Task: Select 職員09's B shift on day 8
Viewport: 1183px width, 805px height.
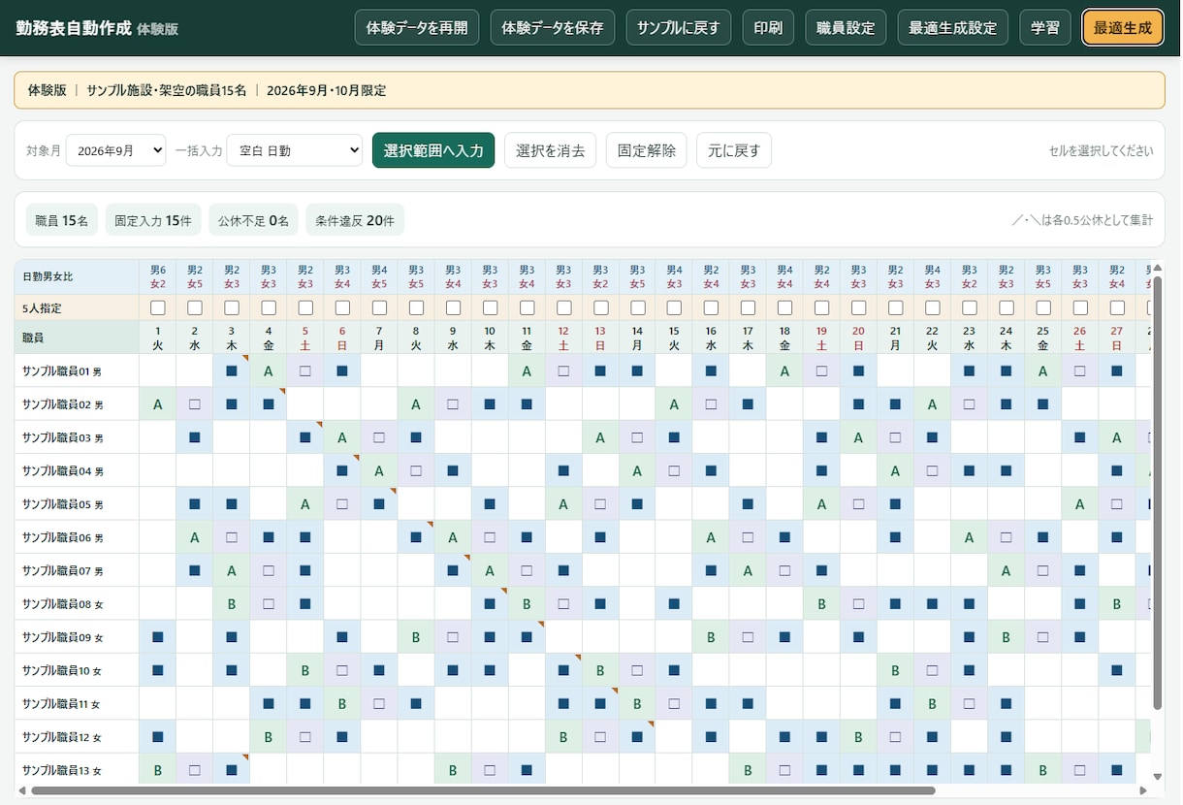Action: (x=416, y=637)
